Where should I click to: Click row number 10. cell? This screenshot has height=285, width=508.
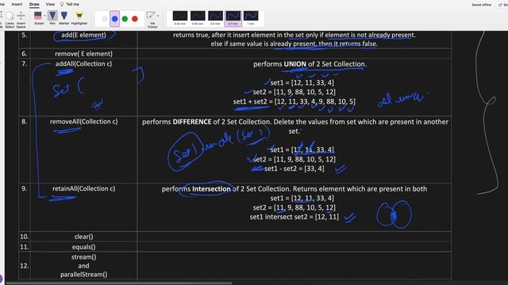(x=25, y=237)
